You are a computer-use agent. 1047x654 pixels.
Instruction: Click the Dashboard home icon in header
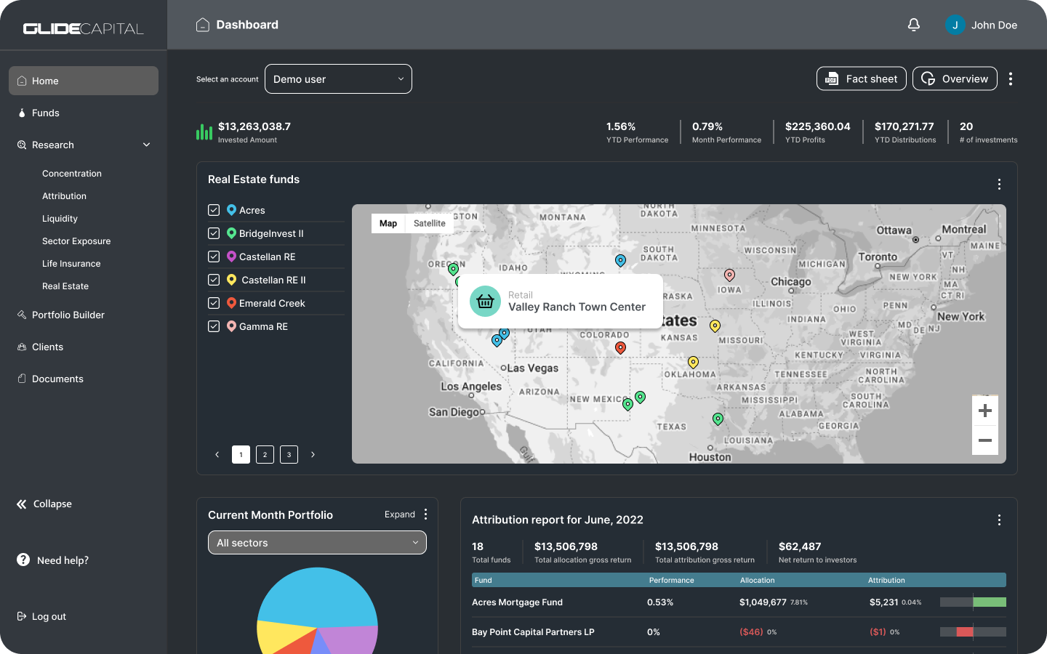point(203,25)
